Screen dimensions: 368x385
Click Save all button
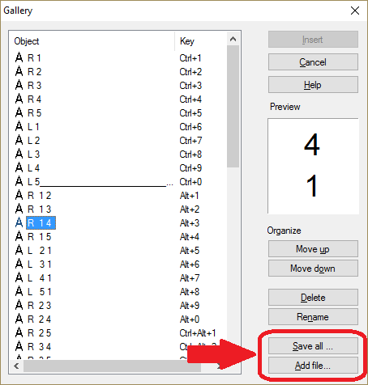click(x=313, y=345)
